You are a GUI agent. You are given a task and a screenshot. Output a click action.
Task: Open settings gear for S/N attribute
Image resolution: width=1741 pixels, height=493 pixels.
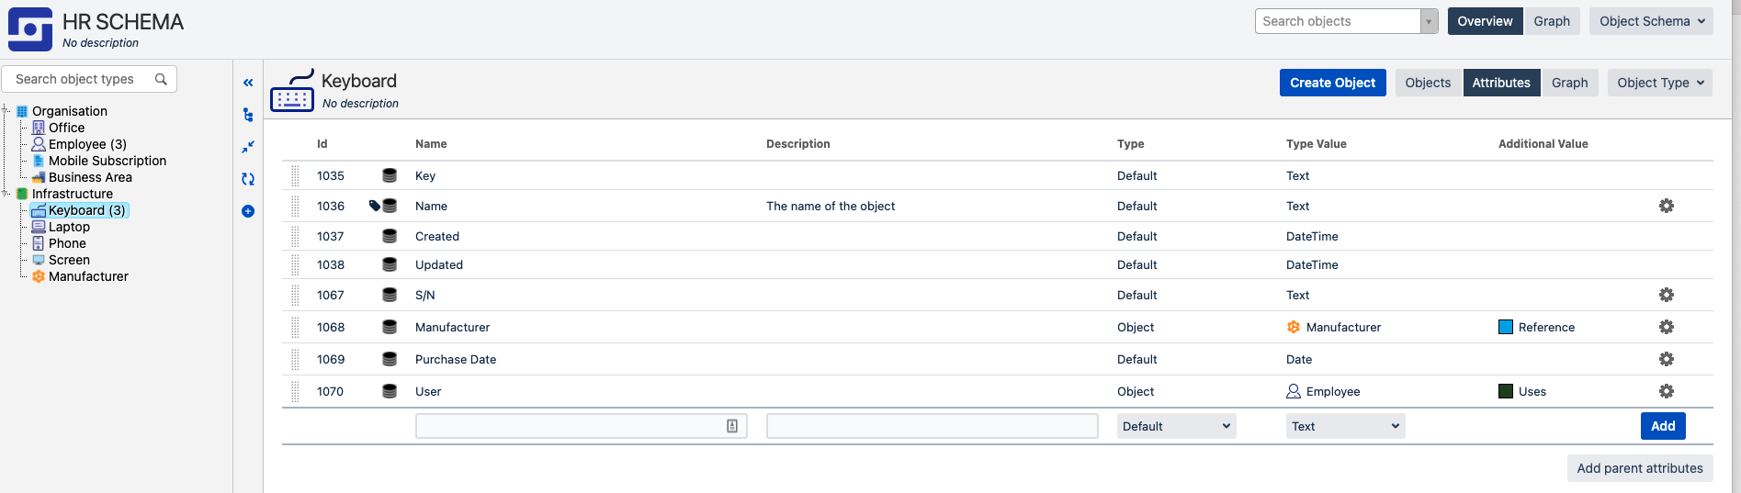(x=1666, y=295)
